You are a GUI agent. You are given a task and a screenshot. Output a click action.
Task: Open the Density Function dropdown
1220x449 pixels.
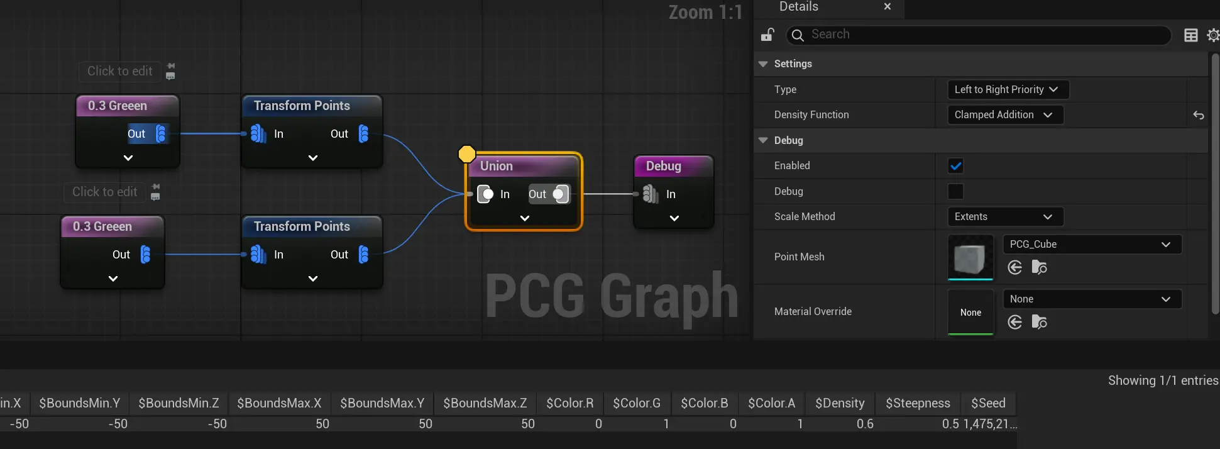tap(1004, 115)
